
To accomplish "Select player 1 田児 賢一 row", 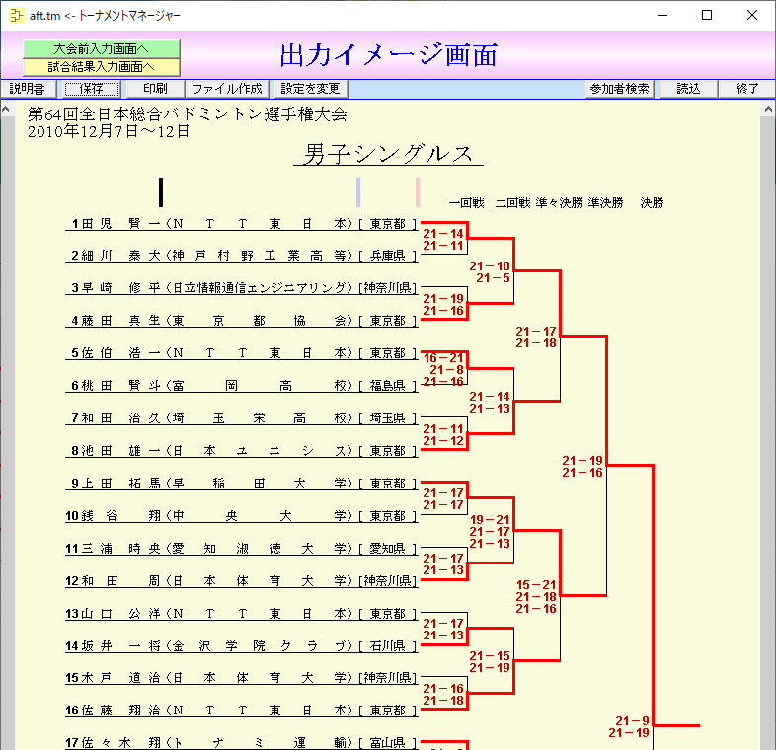I will pyautogui.click(x=242, y=224).
